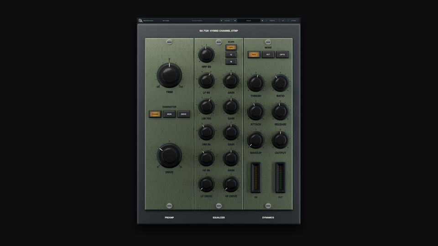Click the RA logo icon in top bar
438x246 pixels.
click(141, 20)
